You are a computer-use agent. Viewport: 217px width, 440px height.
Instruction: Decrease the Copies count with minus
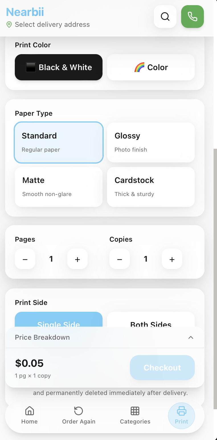[x=119, y=259]
